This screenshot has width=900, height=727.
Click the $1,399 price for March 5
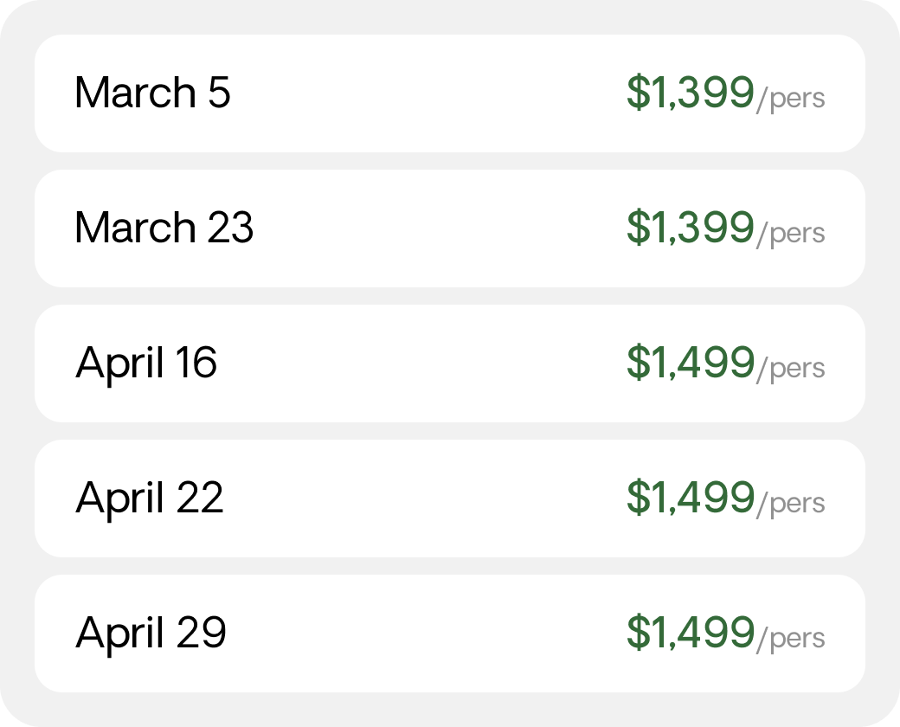(691, 93)
